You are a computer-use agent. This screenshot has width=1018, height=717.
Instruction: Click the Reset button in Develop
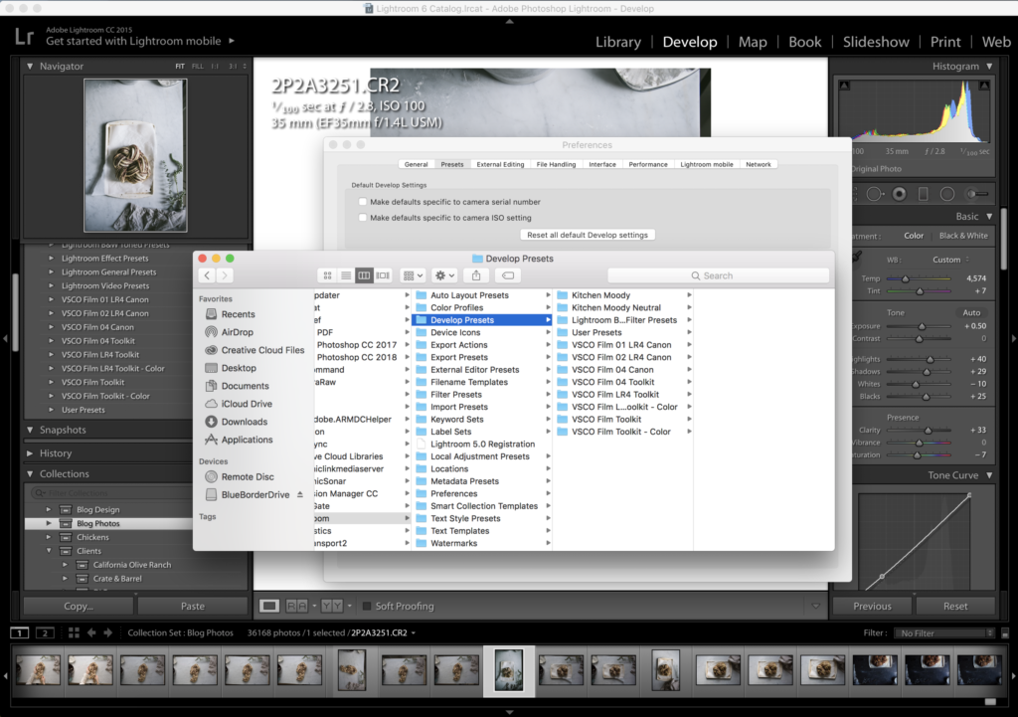[955, 606]
